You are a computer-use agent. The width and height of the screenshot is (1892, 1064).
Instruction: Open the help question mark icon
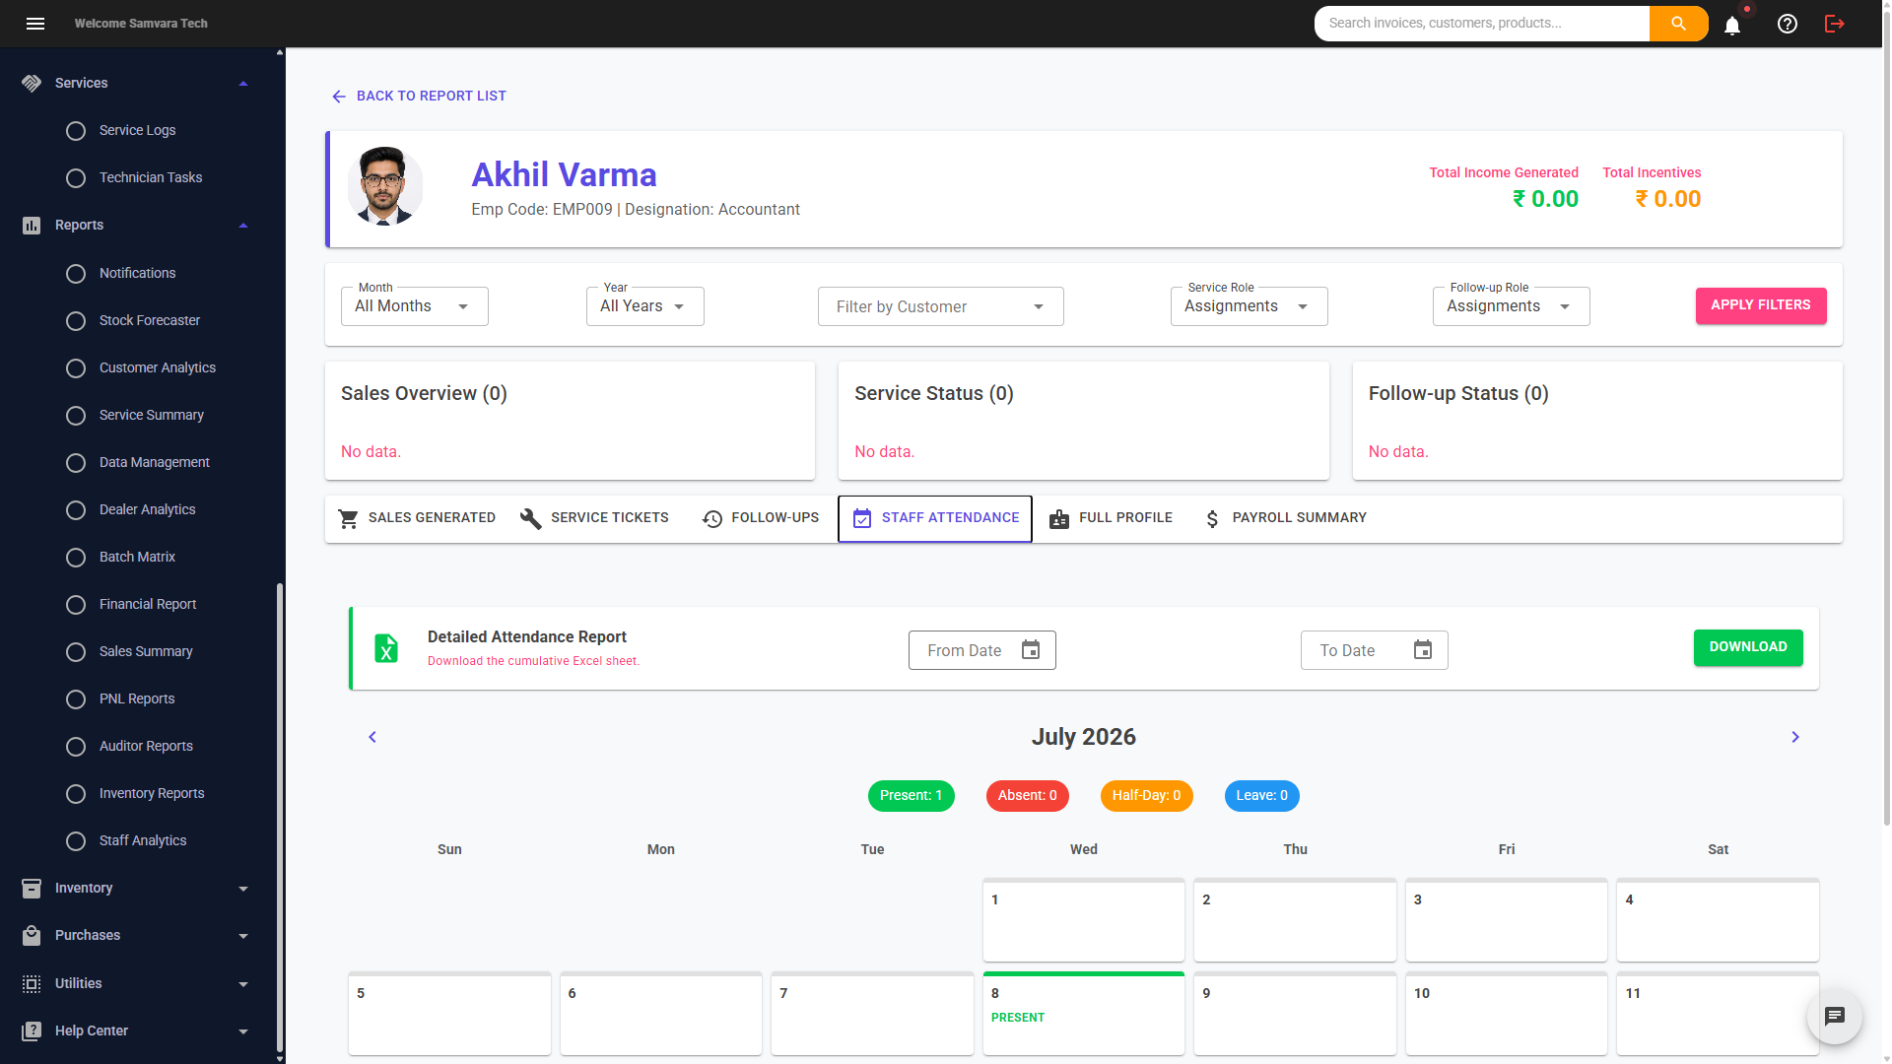[x=1788, y=24]
